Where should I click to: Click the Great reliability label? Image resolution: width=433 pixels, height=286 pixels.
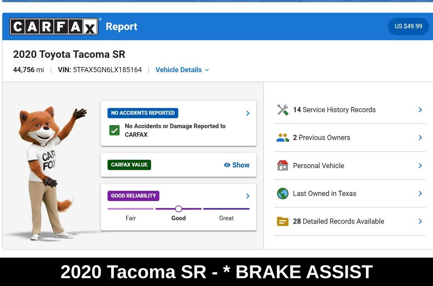click(227, 218)
